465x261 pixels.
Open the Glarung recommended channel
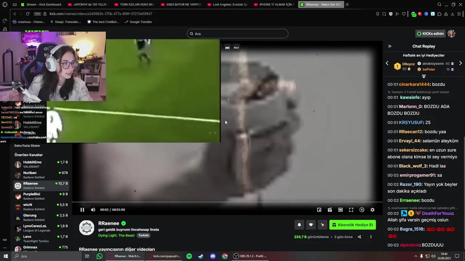tap(41, 217)
